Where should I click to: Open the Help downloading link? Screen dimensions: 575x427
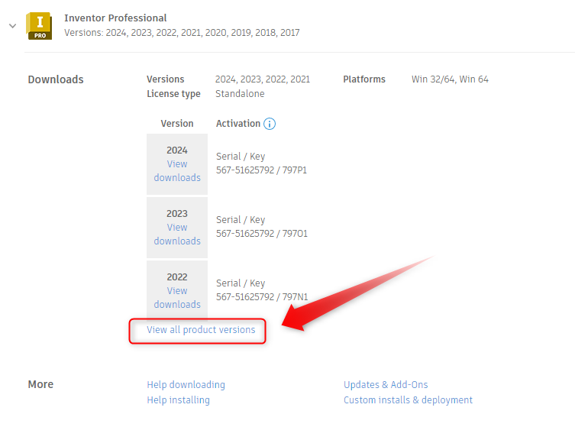pyautogui.click(x=186, y=385)
